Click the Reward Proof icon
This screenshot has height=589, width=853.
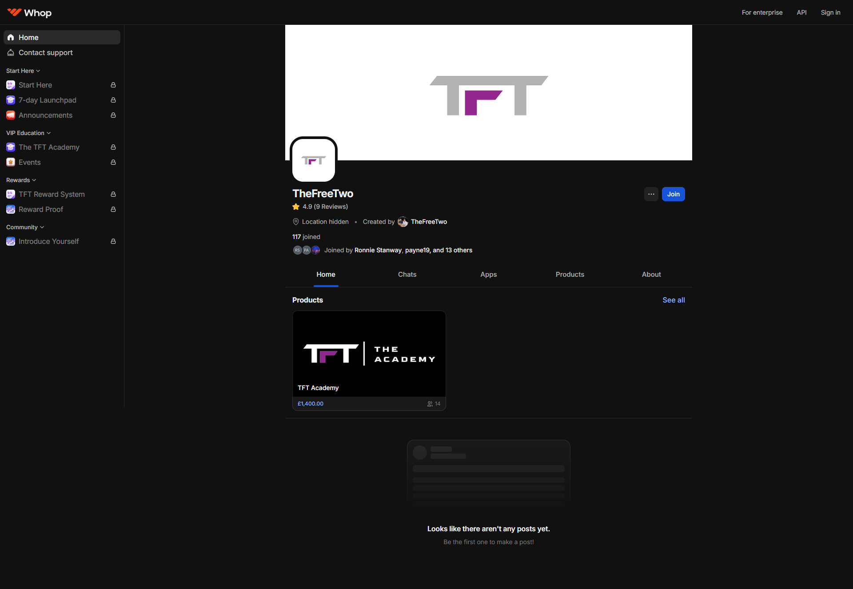coord(11,209)
